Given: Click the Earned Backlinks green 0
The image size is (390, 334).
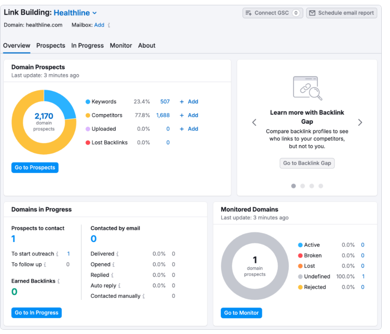Looking at the screenshot, I should [14, 292].
